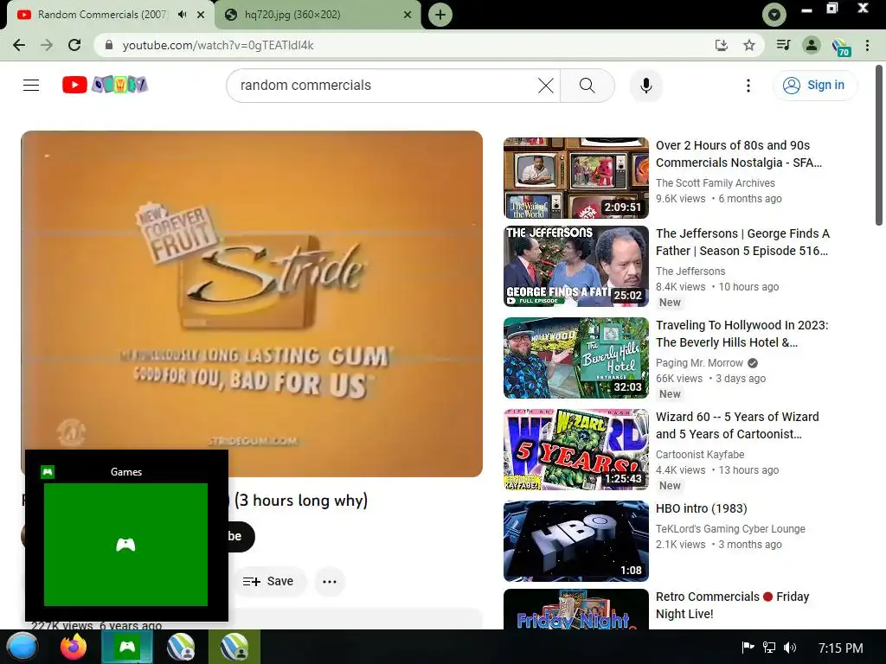Select the Random Commercials tab
Viewport: 886px width, 664px height.
click(111, 15)
